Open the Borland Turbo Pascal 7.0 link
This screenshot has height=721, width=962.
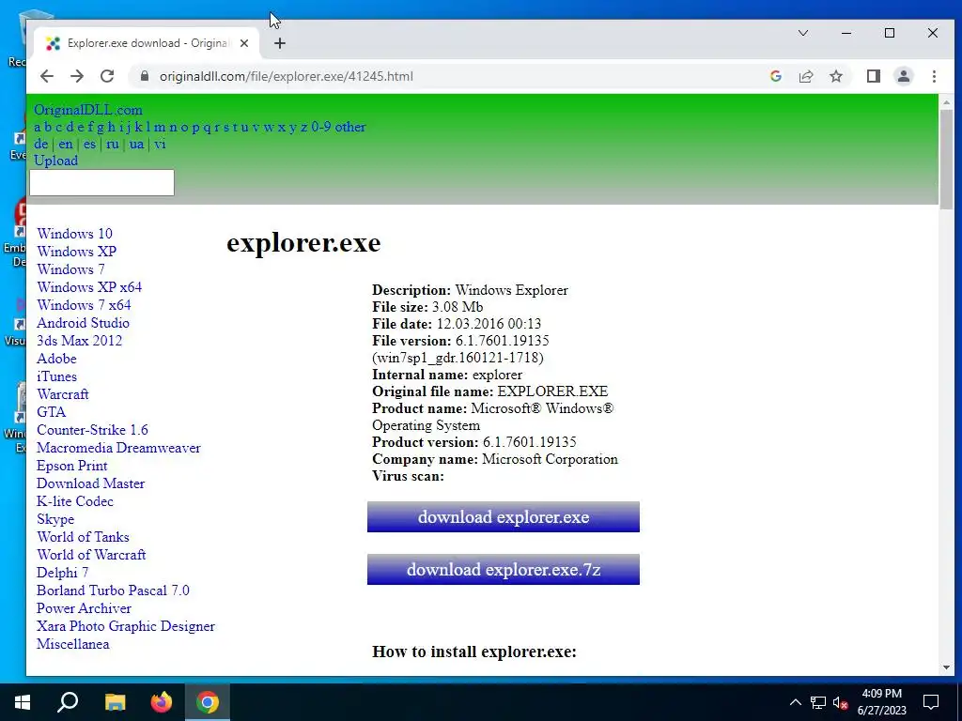(113, 590)
